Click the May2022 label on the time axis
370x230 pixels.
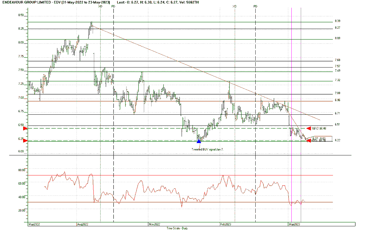(x=34, y=224)
